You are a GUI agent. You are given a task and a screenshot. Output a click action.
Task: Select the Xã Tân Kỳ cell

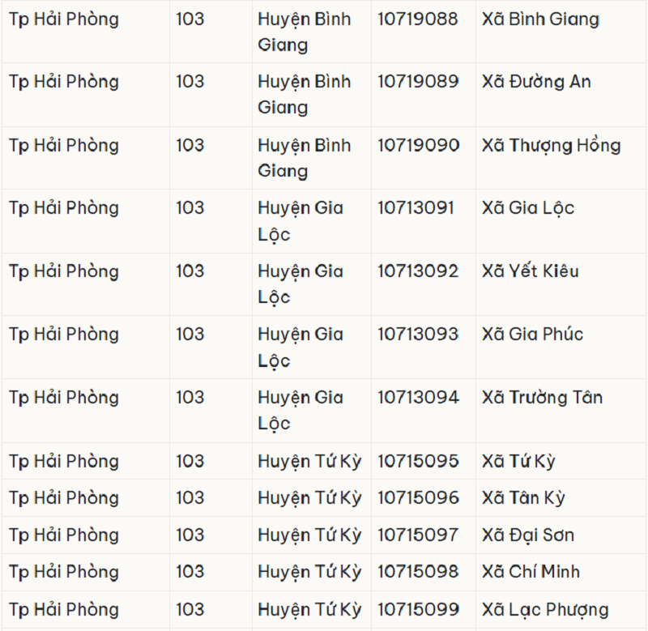pyautogui.click(x=561, y=498)
